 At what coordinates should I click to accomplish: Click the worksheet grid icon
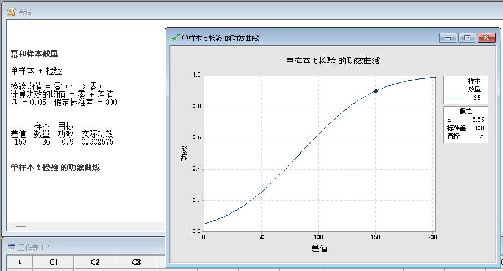coord(11,247)
